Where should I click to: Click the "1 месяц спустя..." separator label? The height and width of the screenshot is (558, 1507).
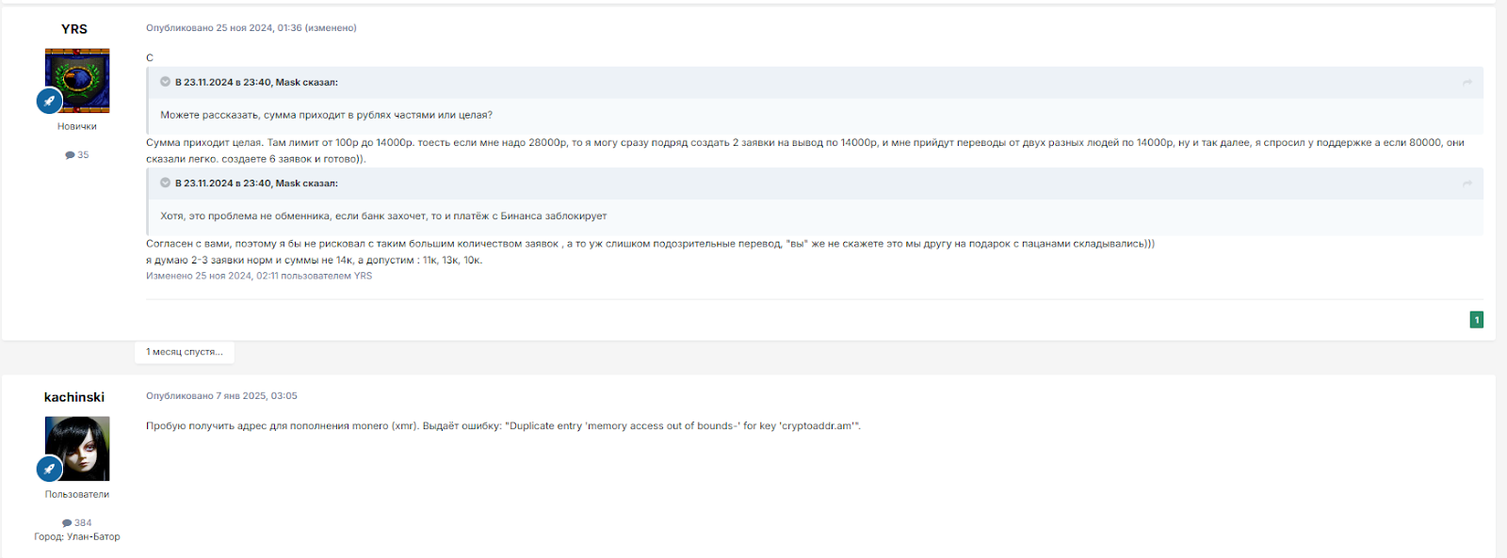coord(185,352)
